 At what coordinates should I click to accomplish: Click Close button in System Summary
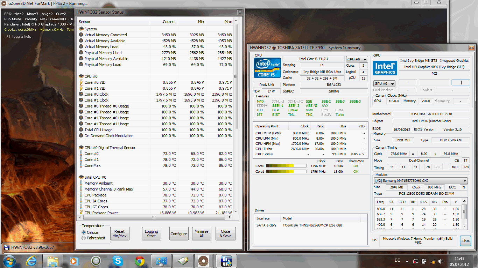465,241
